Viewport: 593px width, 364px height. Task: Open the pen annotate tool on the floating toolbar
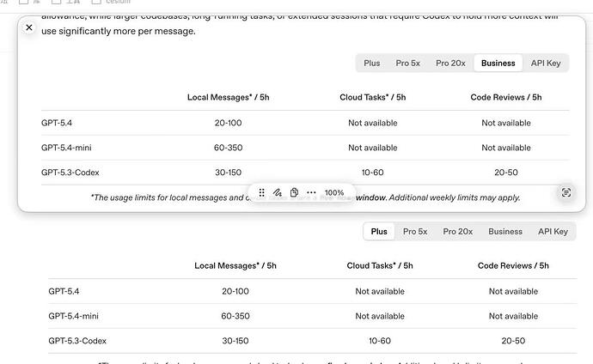(278, 192)
